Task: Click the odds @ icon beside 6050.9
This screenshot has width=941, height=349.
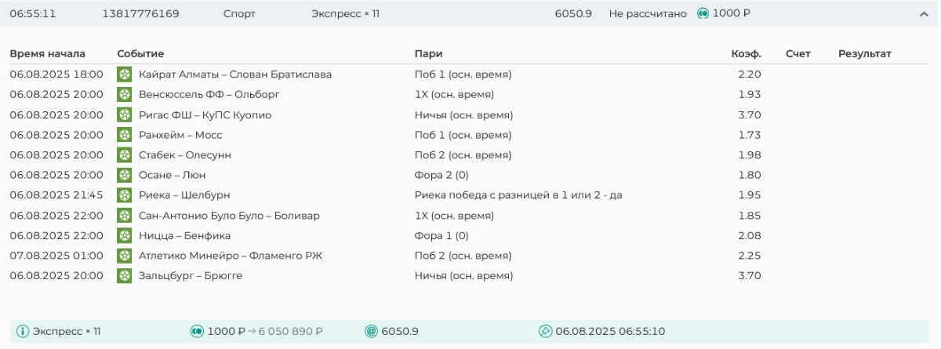Action: 371,332
